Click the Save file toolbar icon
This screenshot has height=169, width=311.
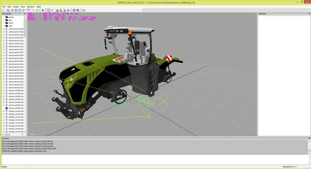20,10
